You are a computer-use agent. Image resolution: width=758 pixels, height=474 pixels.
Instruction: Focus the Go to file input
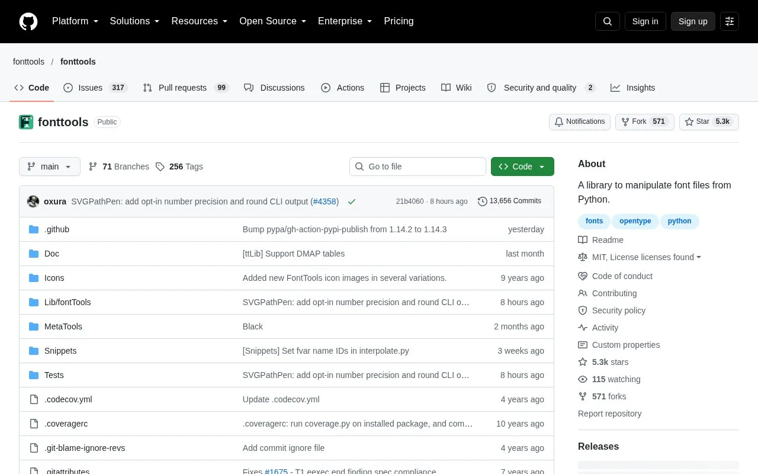point(417,166)
